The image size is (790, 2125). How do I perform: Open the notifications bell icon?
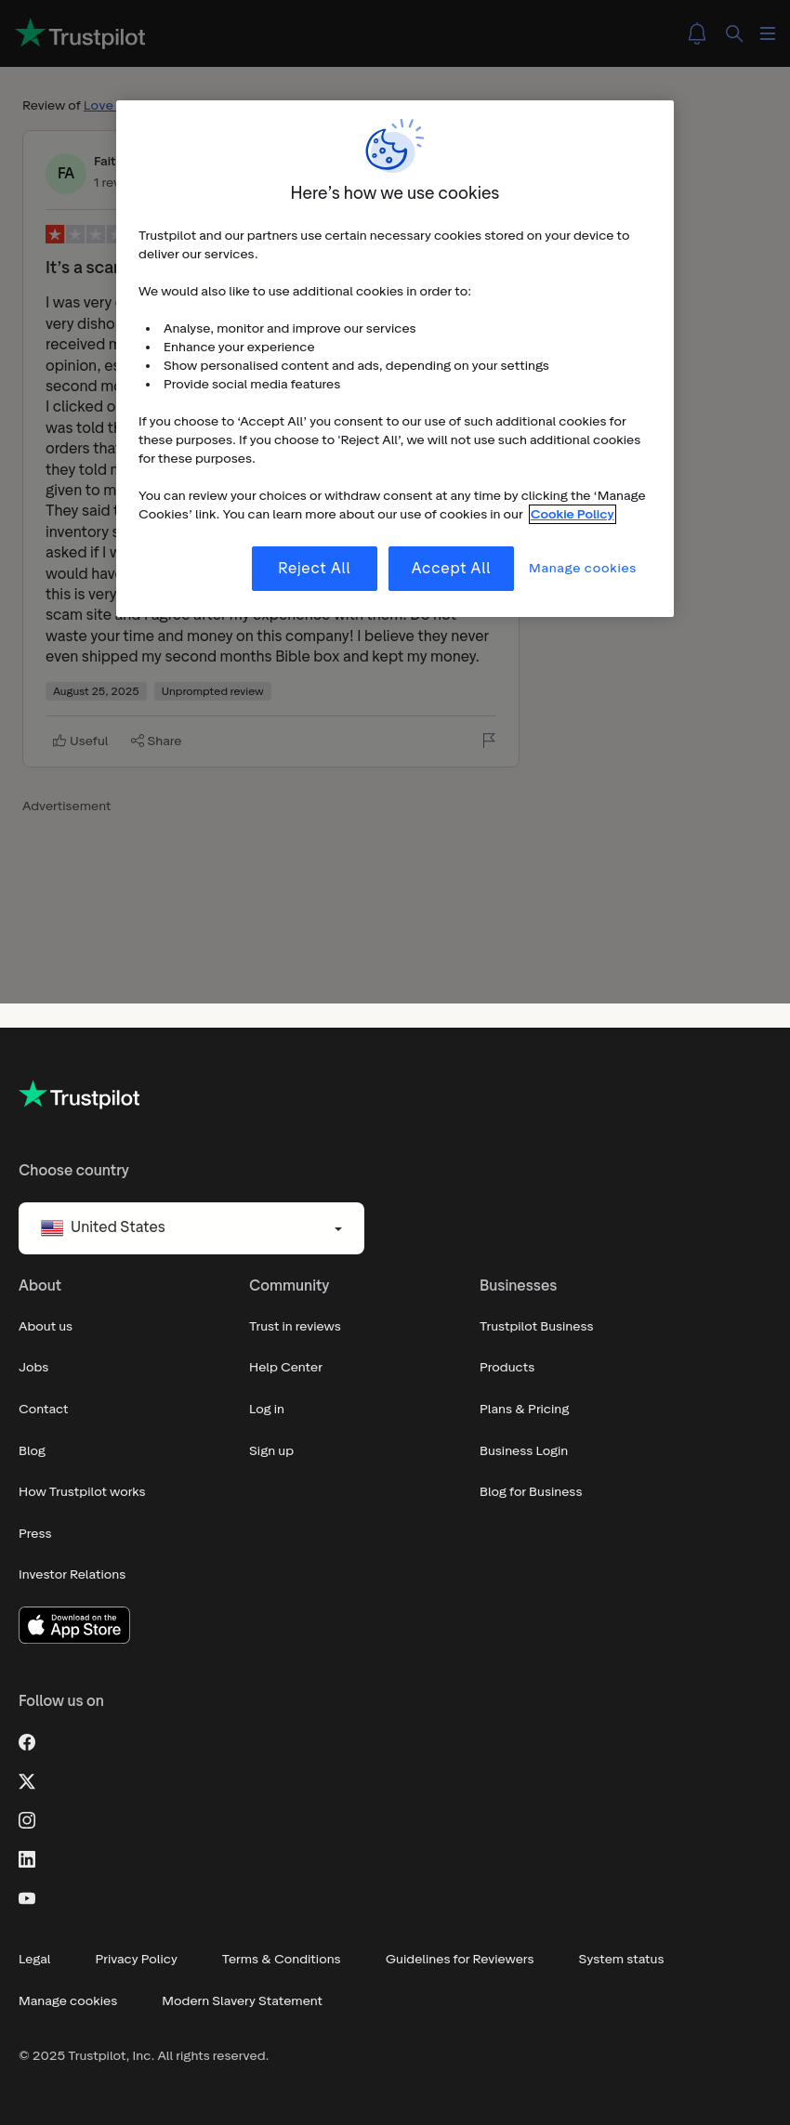[697, 33]
